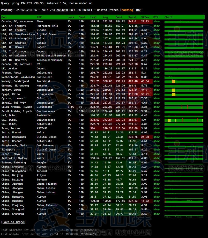Image resolution: width=208 pixels, height=238 pixels.
Task: Show MTR for Nuremberg Hetzner row
Action: pyautogui.click(x=157, y=86)
